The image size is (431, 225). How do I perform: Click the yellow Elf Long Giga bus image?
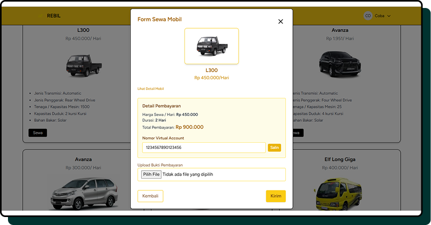coord(338,194)
